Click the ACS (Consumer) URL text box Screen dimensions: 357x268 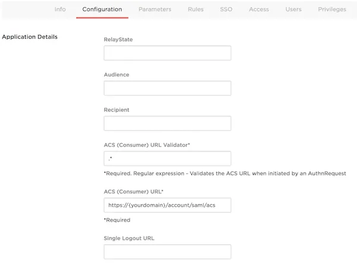[x=167, y=205]
